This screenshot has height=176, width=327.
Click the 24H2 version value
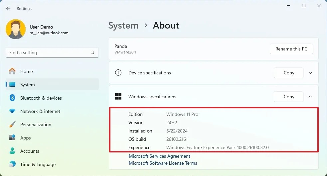click(172, 123)
